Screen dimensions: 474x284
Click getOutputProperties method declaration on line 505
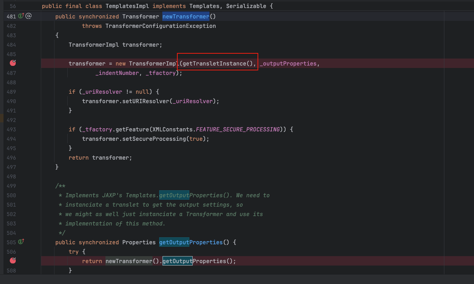coord(191,242)
